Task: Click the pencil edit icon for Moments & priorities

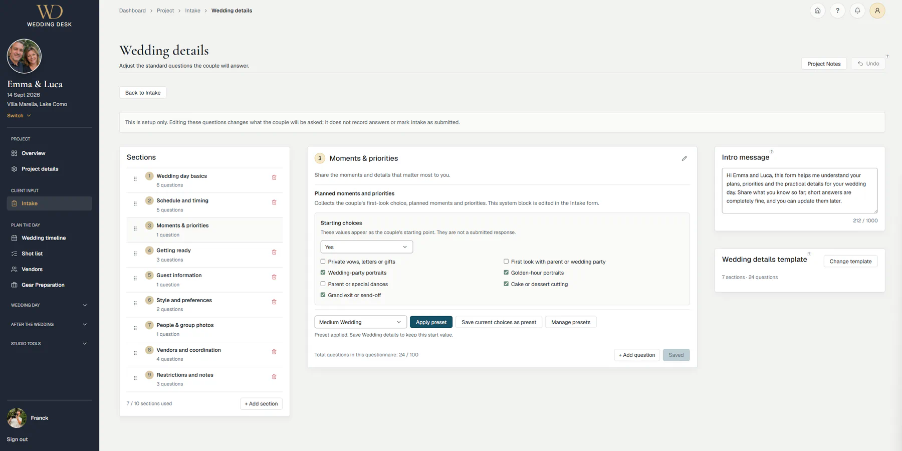Action: pyautogui.click(x=684, y=158)
